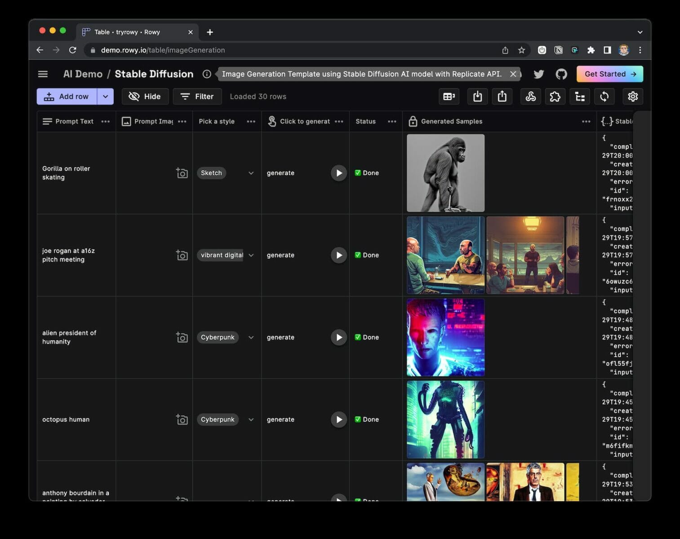Open style dropdown for octopus human row
Image resolution: width=680 pixels, height=539 pixels.
click(251, 420)
